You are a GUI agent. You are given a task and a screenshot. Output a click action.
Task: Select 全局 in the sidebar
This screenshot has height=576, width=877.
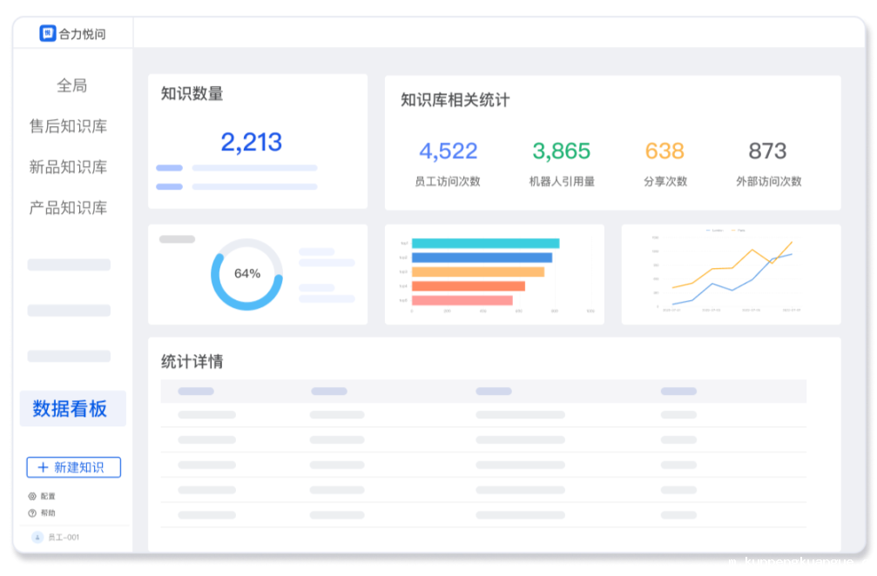click(x=71, y=85)
